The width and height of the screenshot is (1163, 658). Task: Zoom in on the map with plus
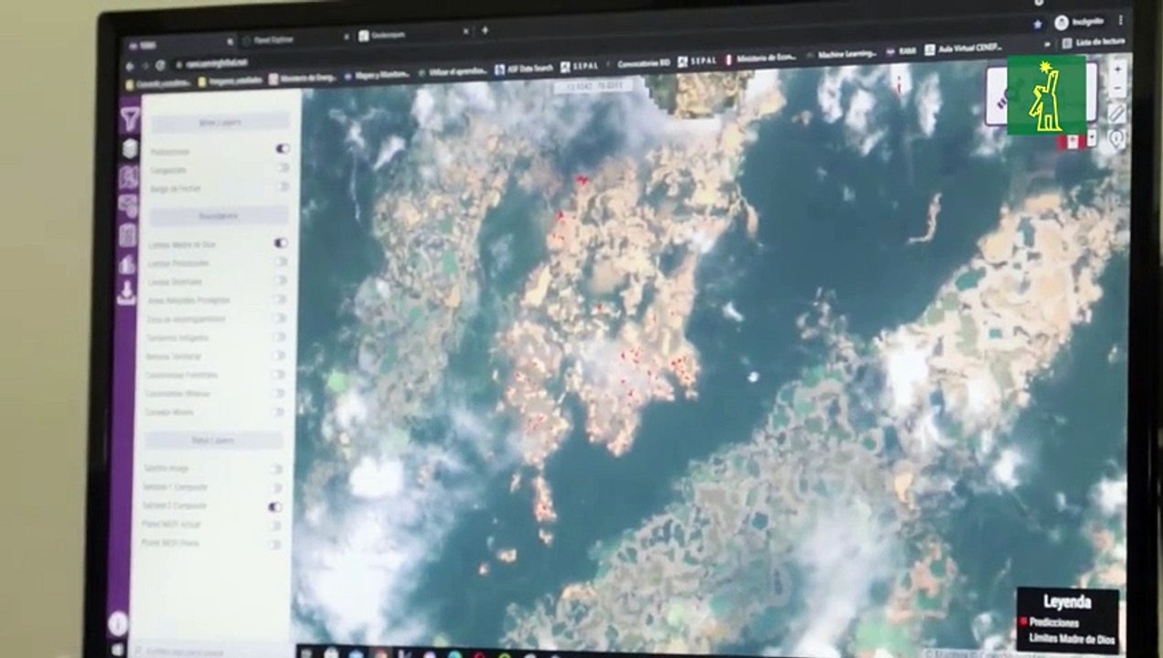point(1118,69)
